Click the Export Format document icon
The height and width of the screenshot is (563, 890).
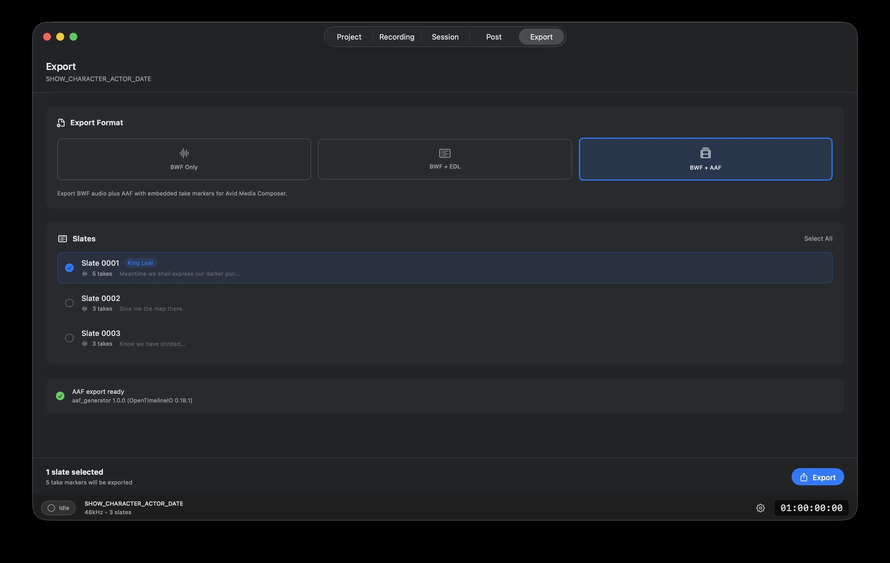click(x=60, y=123)
